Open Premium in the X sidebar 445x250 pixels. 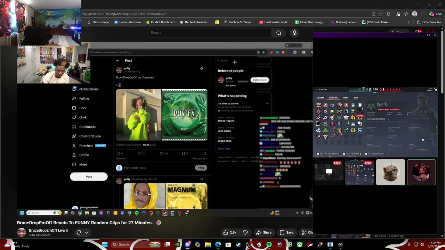pos(88,145)
